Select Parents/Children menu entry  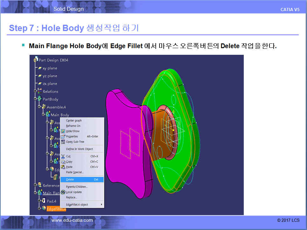77,187
